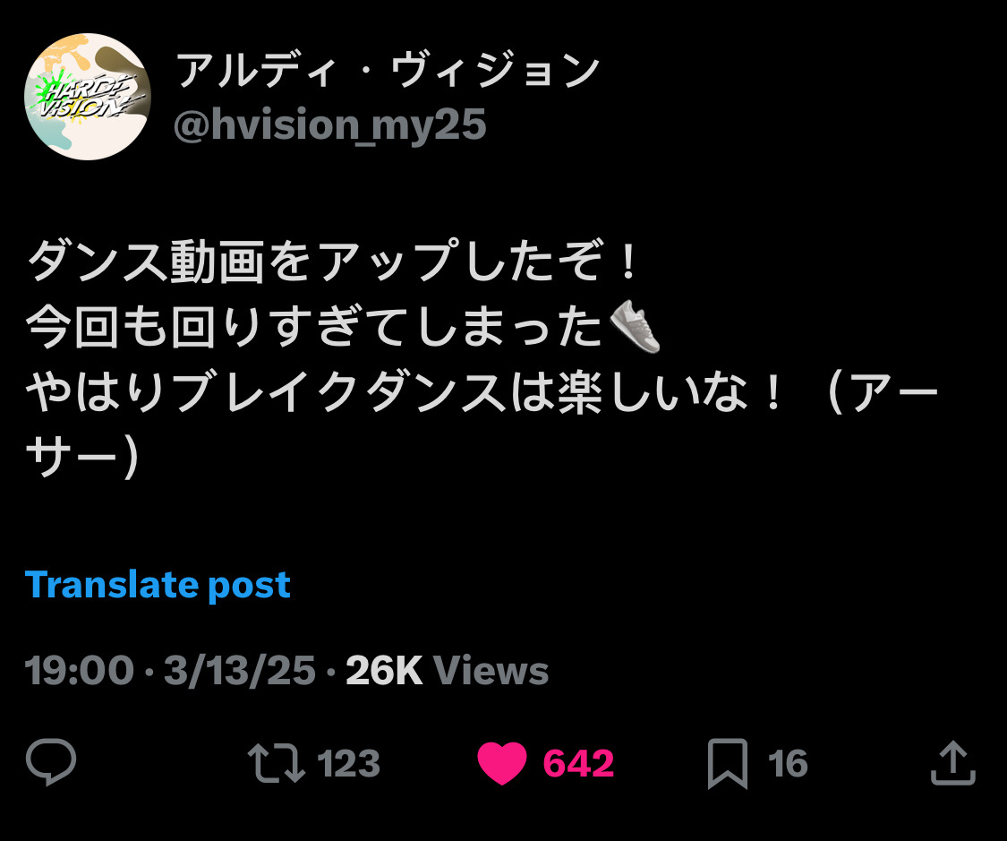Click the 642 likes count
This screenshot has height=841, width=1007.
point(578,763)
